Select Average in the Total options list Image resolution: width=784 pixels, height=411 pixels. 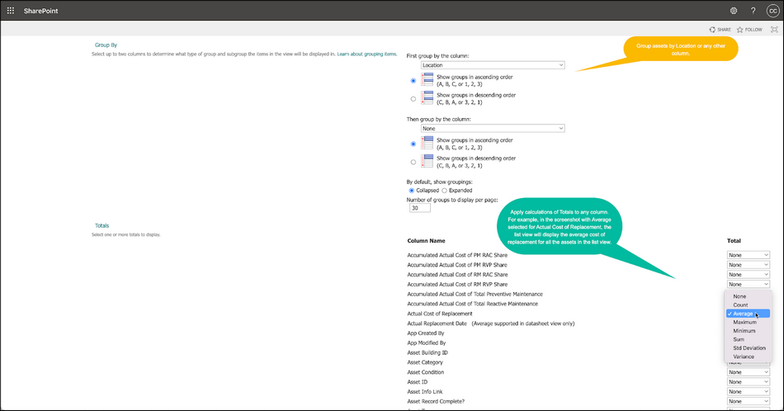[748, 314]
